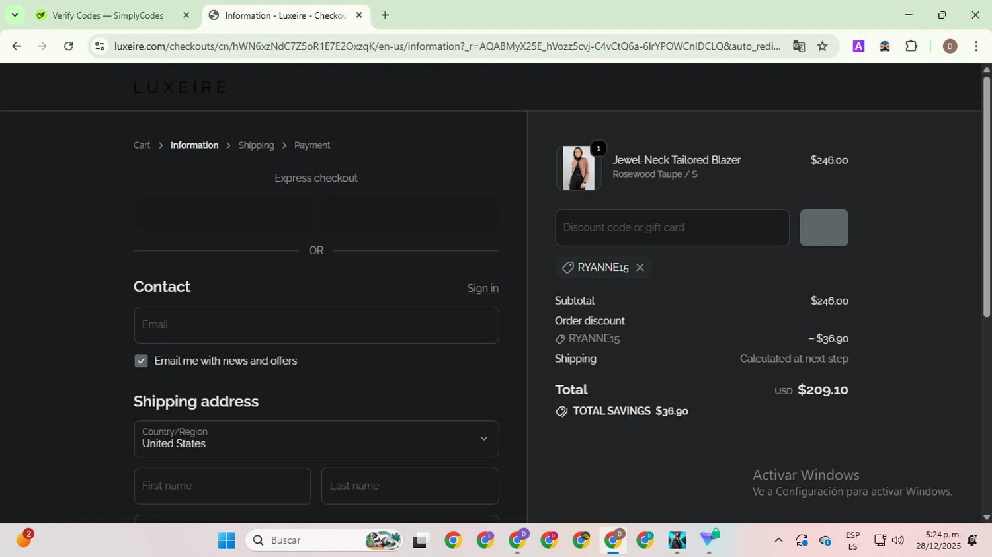This screenshot has height=557, width=992.
Task: Open the Task View taskbar icon
Action: coord(421,540)
